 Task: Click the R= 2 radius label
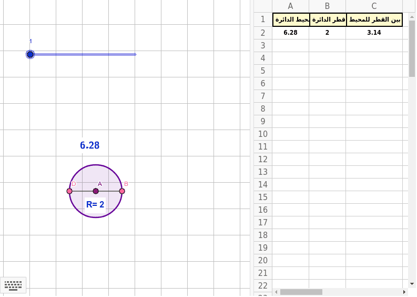[95, 204]
